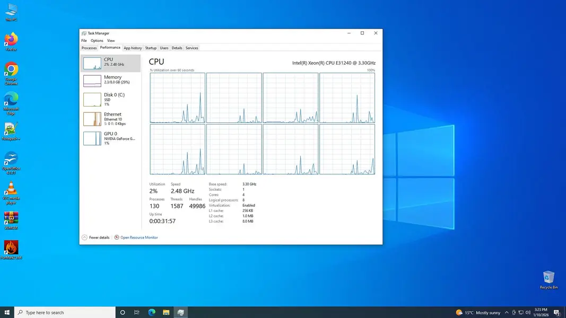This screenshot has height=318, width=566.
Task: Open Cortana circle on the taskbar
Action: pyautogui.click(x=123, y=312)
